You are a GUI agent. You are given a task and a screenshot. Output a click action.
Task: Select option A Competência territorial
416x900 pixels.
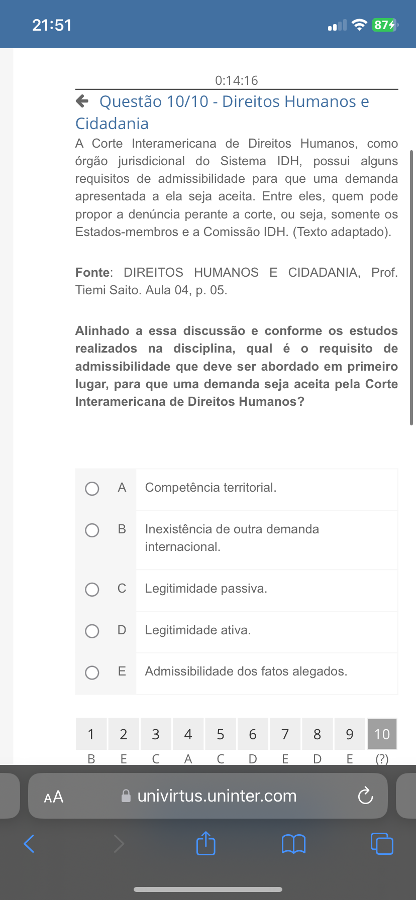click(x=92, y=489)
